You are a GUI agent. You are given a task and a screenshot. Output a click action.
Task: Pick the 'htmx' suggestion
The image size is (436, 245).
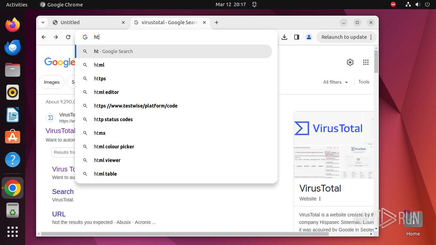coord(174,133)
